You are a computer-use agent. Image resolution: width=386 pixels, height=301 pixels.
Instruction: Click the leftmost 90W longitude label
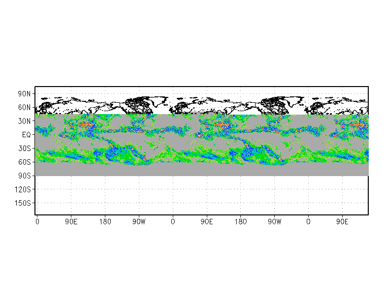(x=138, y=222)
